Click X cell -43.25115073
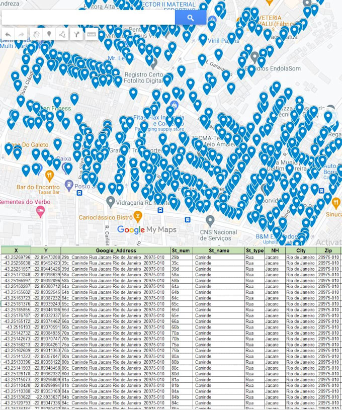The height and width of the screenshot is (410, 342). 16,379
